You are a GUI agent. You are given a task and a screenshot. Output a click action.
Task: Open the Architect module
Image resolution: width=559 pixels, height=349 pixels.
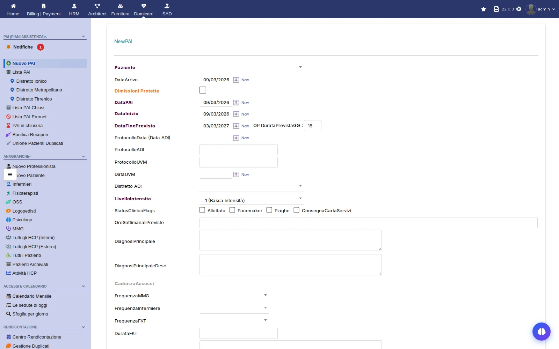pyautogui.click(x=97, y=9)
